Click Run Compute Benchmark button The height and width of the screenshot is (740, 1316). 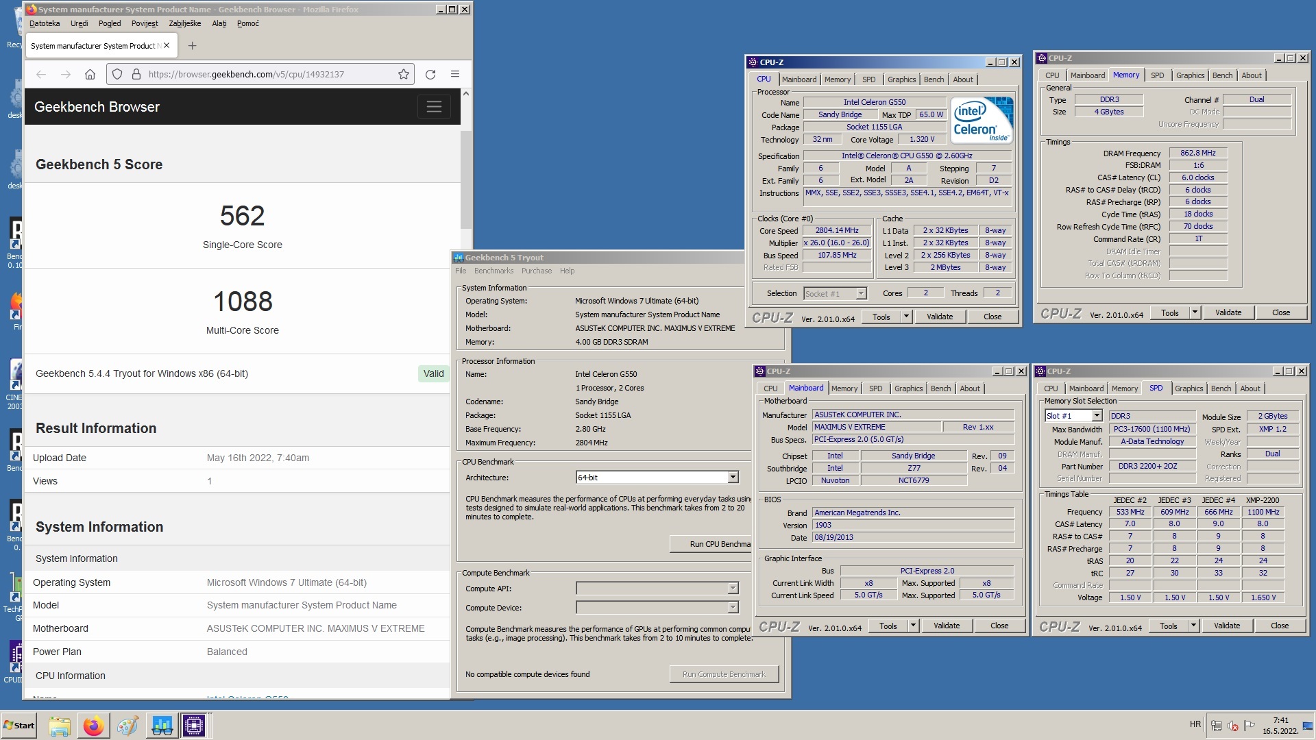point(724,674)
